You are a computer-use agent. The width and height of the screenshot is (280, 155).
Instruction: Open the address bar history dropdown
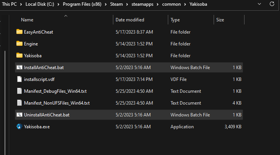click(x=259, y=4)
